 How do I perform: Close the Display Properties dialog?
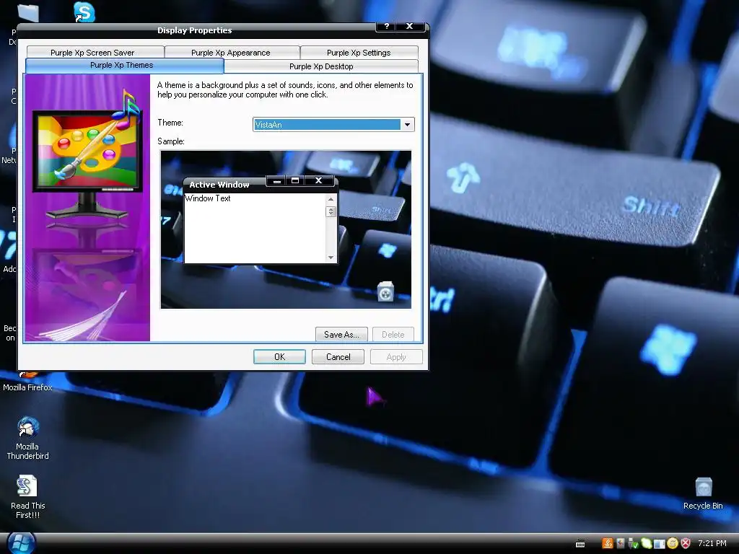pyautogui.click(x=410, y=27)
